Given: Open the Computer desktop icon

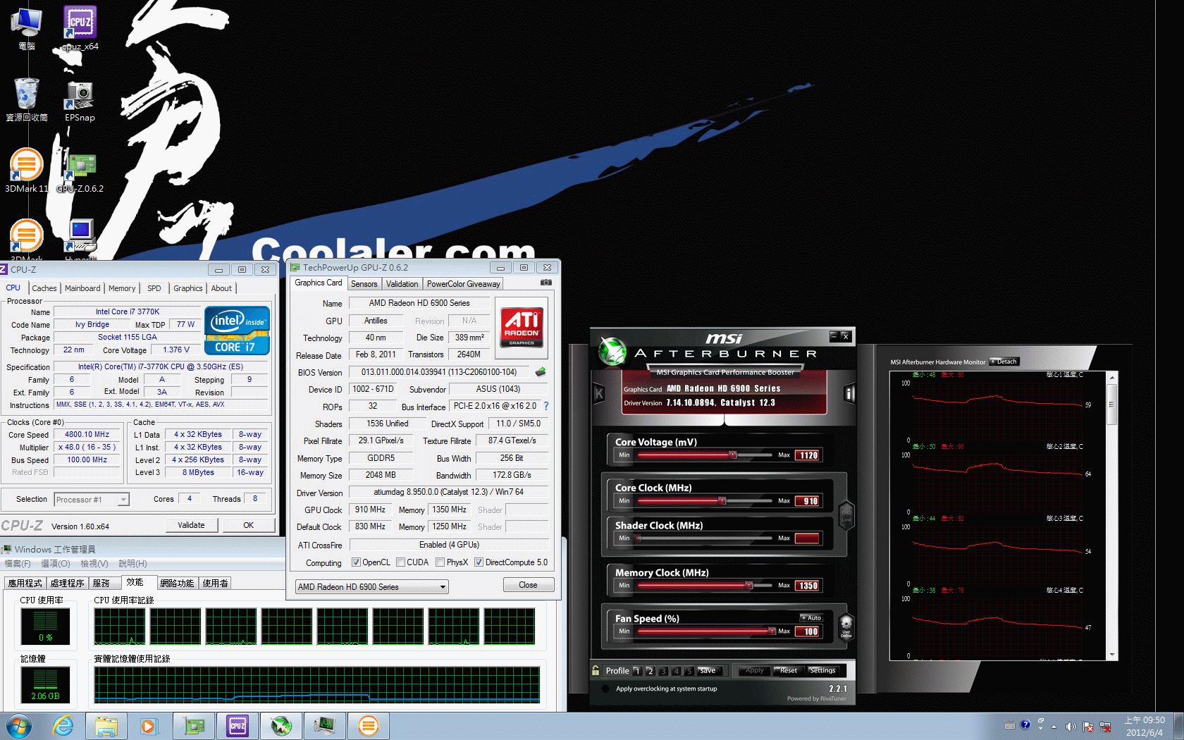Looking at the screenshot, I should 27,28.
